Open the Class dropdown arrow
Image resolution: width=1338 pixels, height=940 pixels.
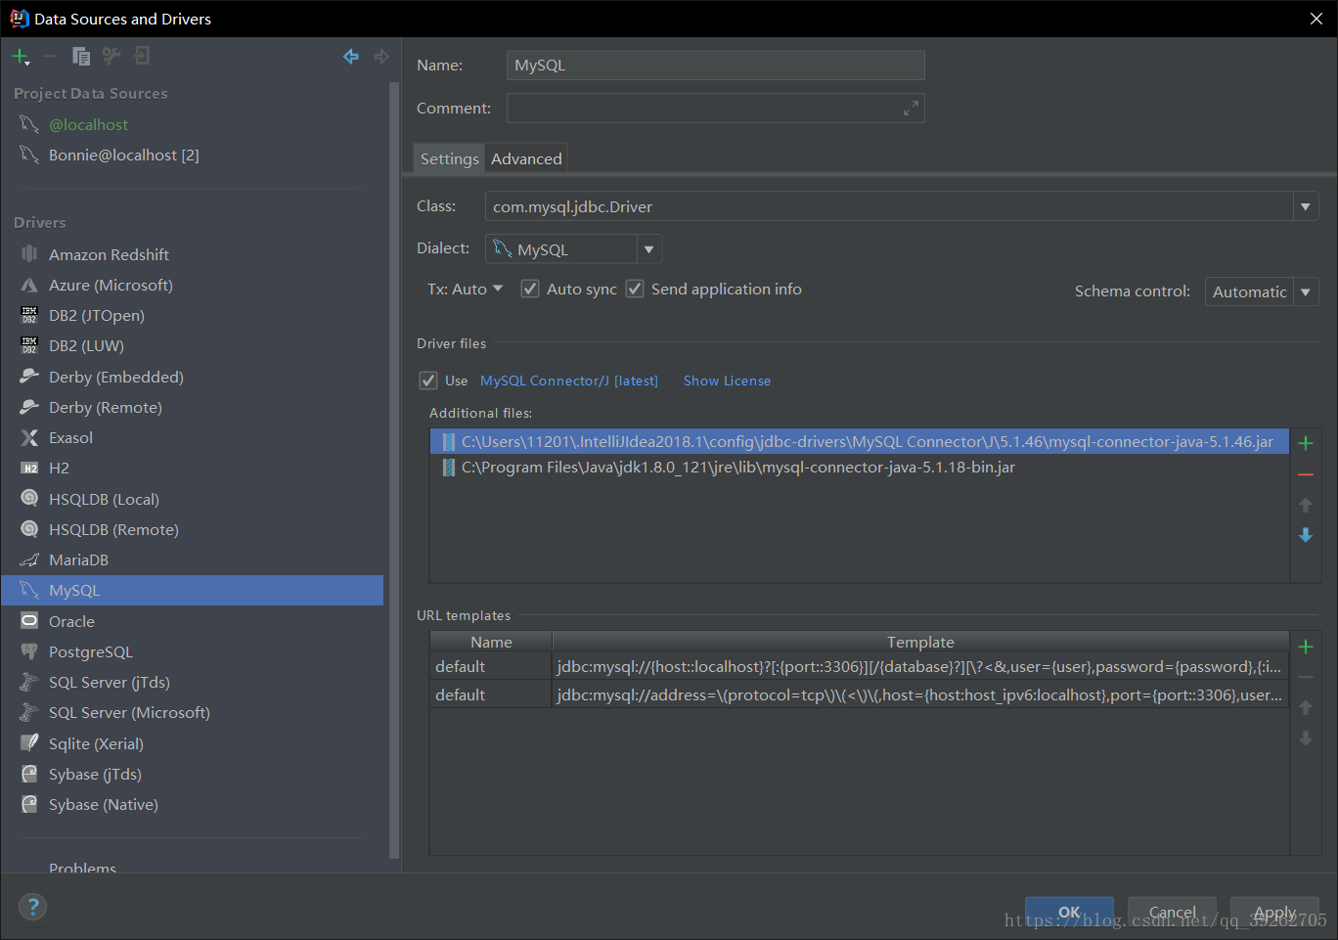click(1305, 206)
